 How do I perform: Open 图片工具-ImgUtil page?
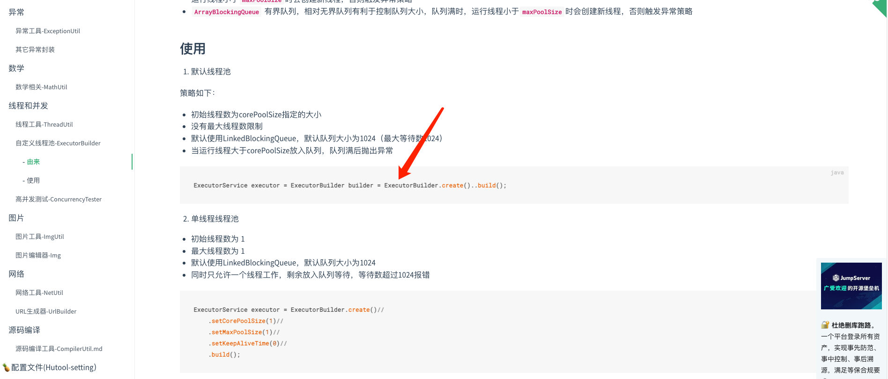point(40,236)
